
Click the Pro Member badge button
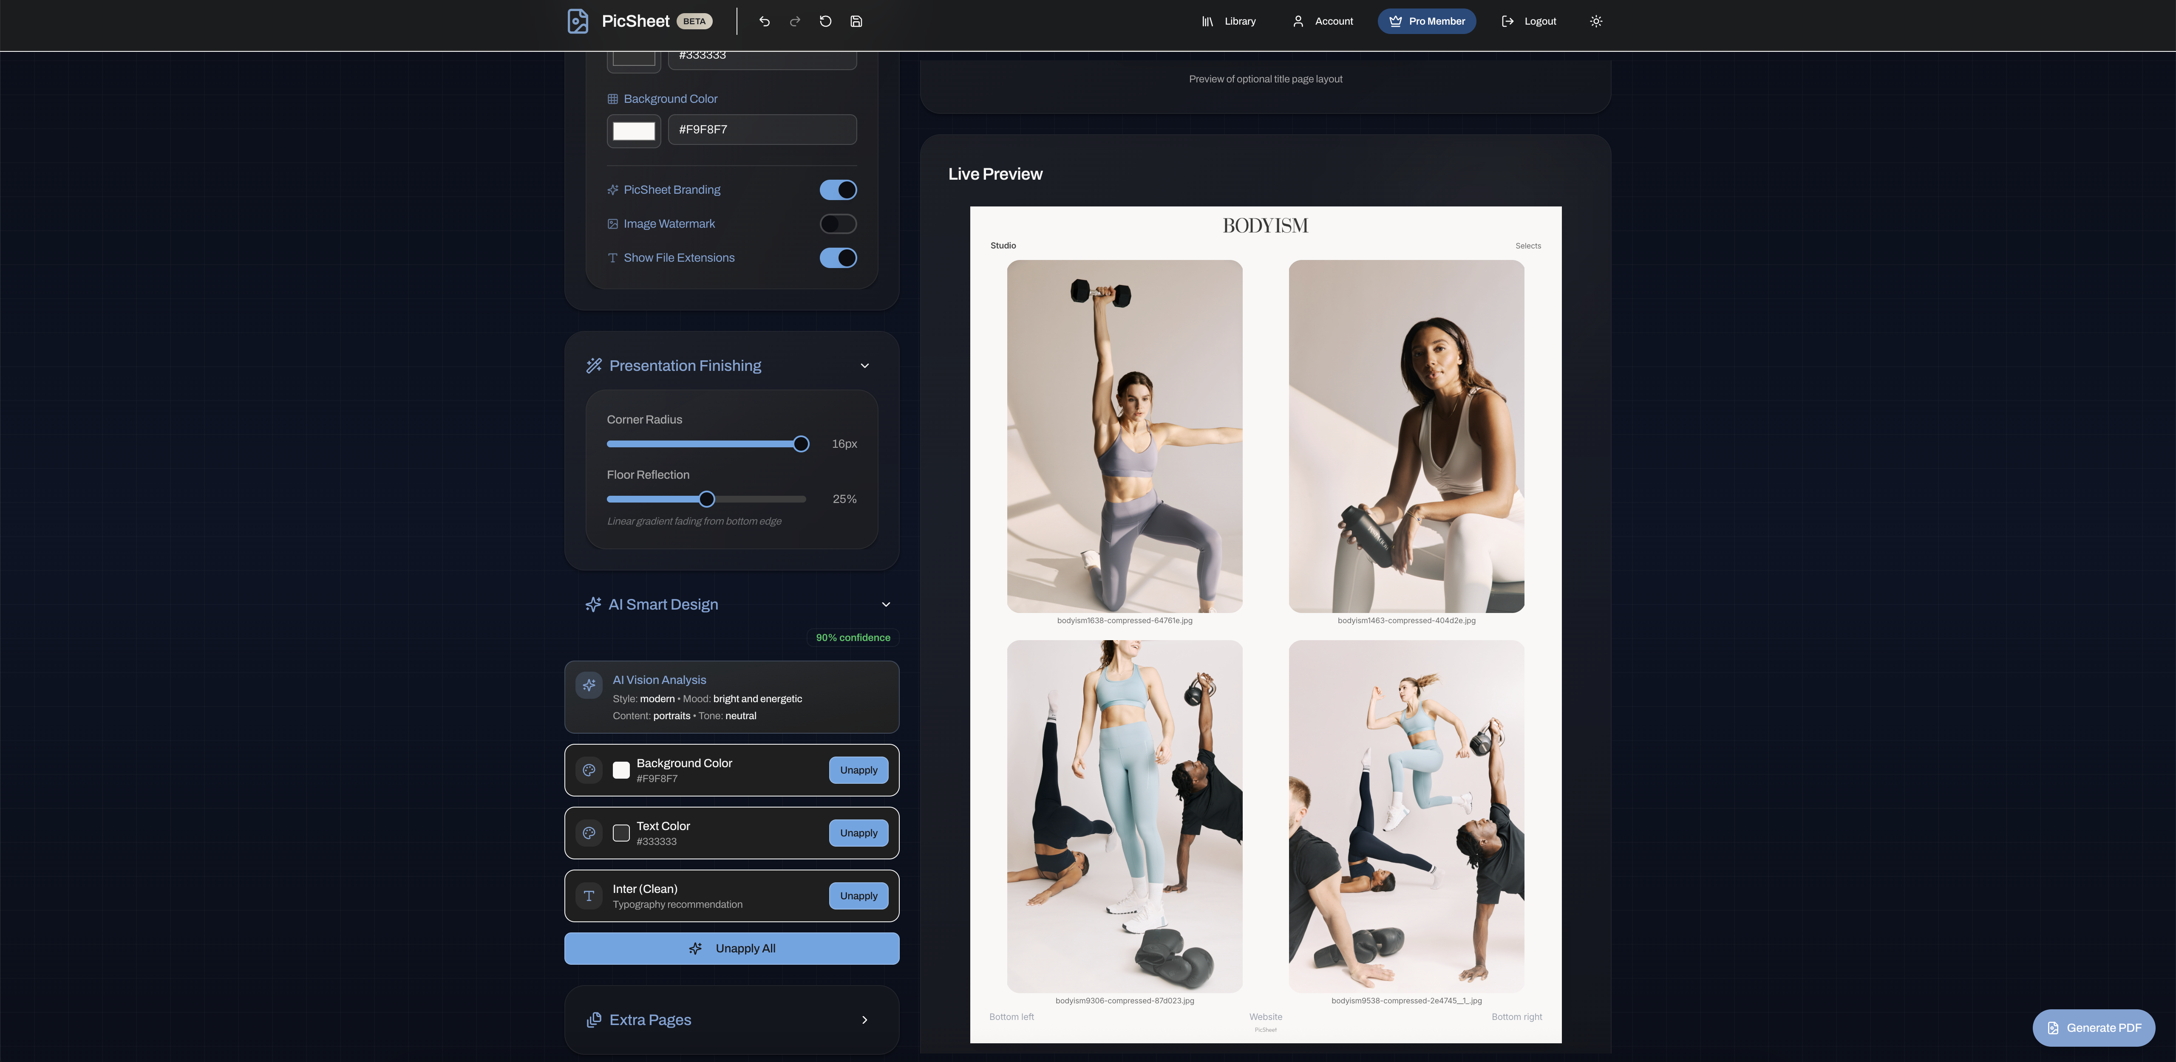(x=1427, y=21)
